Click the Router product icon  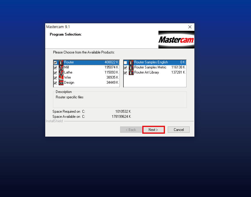pos(61,62)
